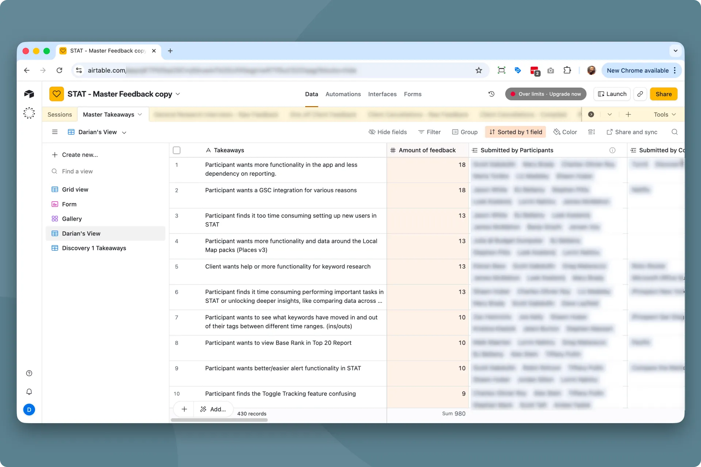Click the Add... button with wand
The height and width of the screenshot is (467, 701).
point(213,409)
